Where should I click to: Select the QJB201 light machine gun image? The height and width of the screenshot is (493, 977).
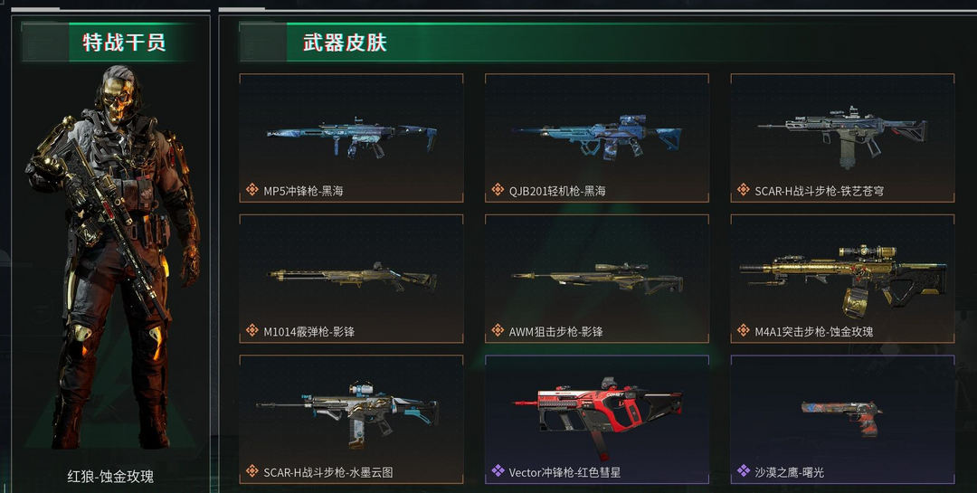[597, 137]
